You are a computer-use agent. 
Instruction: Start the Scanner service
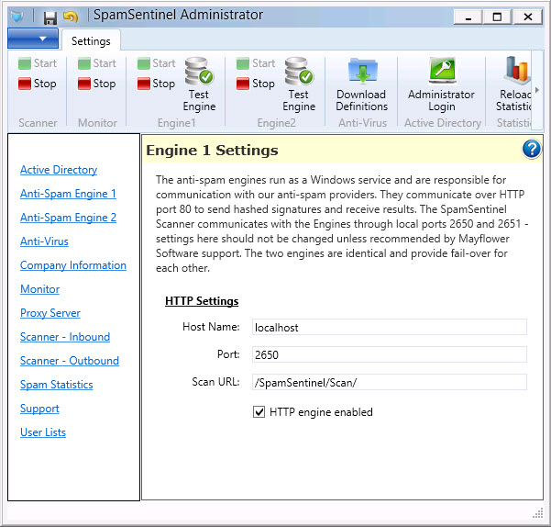tap(38, 63)
